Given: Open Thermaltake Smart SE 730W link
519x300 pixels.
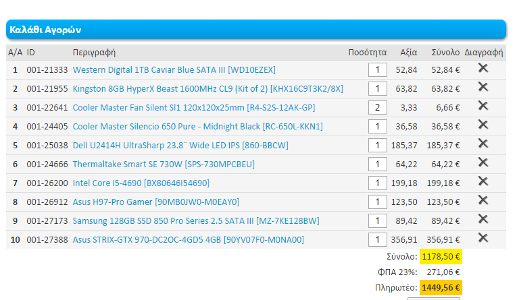Looking at the screenshot, I should point(164,164).
